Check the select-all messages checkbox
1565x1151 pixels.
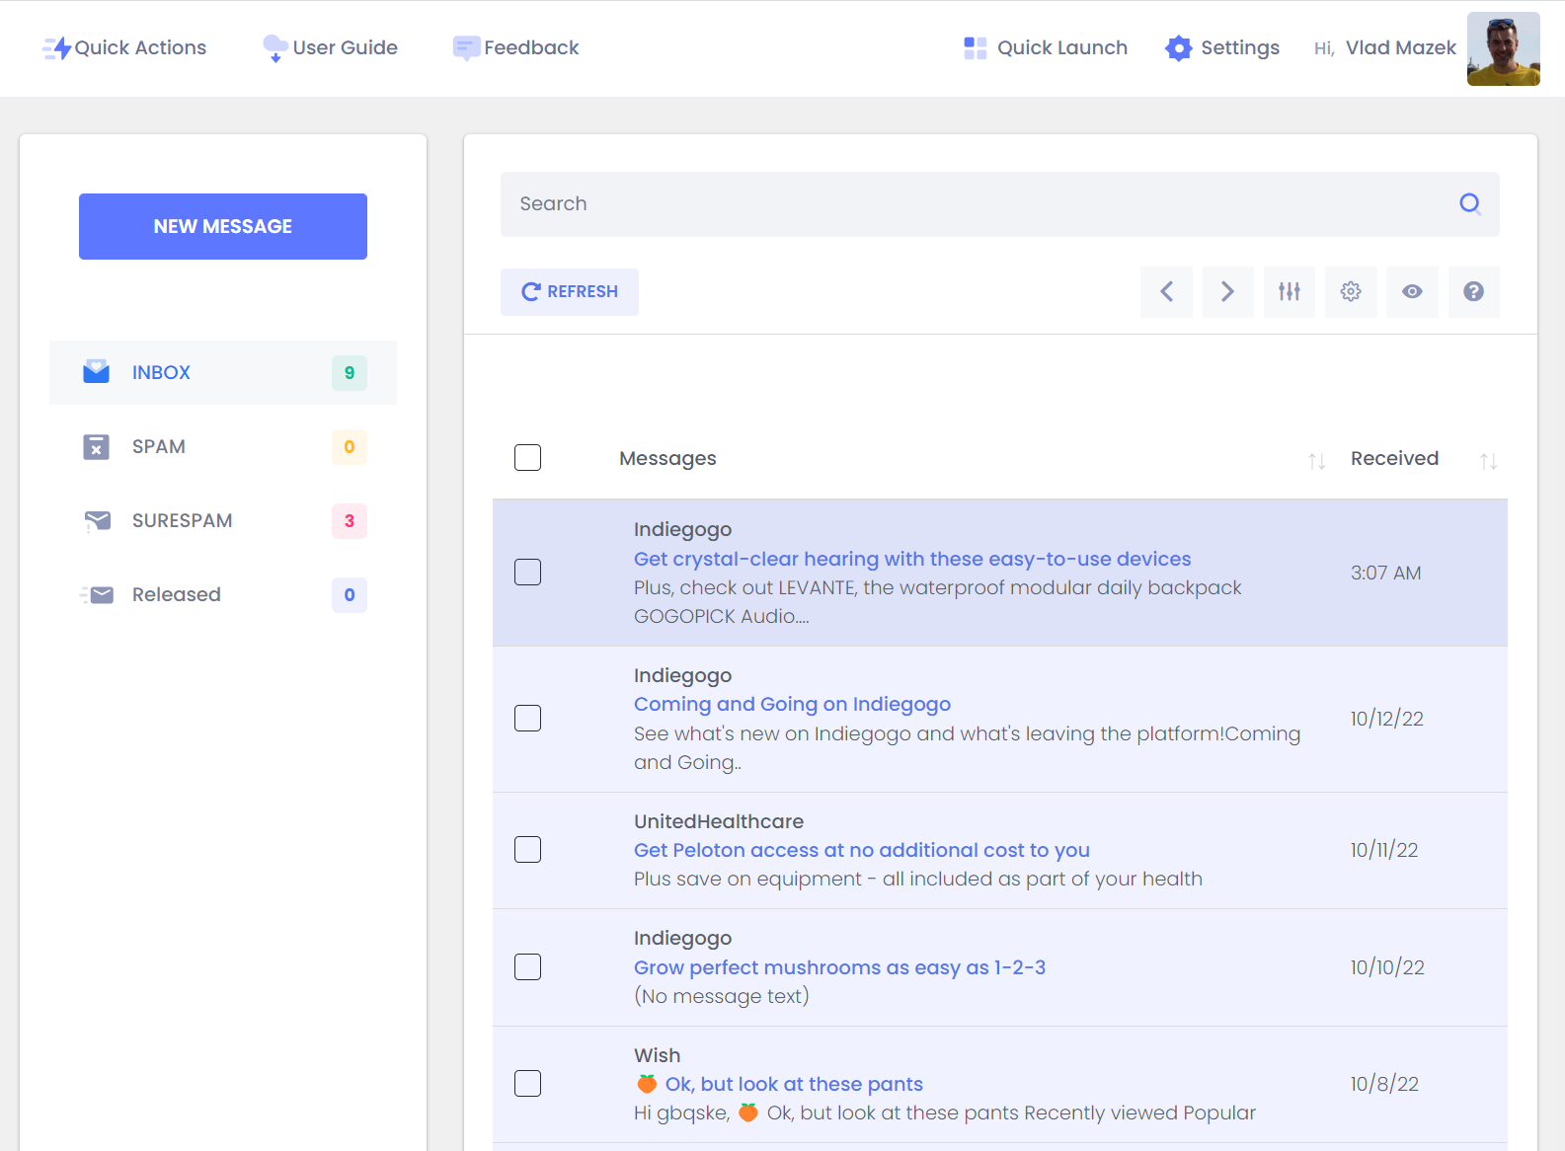527,458
